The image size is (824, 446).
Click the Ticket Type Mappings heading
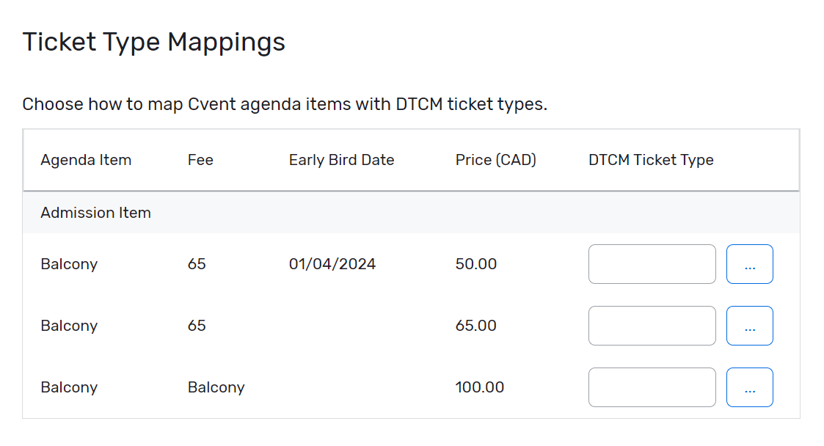(153, 42)
